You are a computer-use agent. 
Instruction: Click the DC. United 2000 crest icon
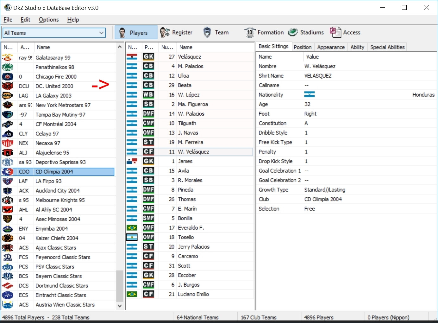pos(8,86)
